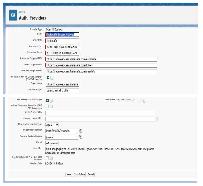This screenshot has width=203, height=186.
Task: Click info icon for Include Consumer Secret option
Action: (x=51, y=107)
